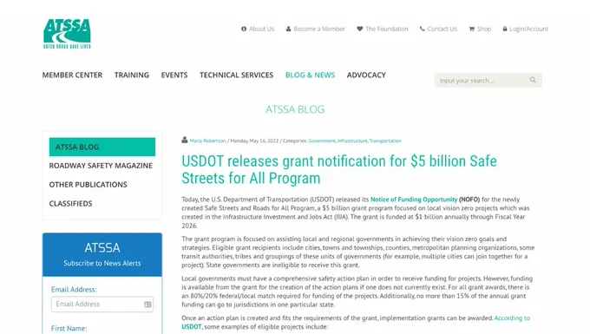Image resolution: width=590 pixels, height=334 pixels.
Task: Click the ATSSA logo
Action: 67,34
